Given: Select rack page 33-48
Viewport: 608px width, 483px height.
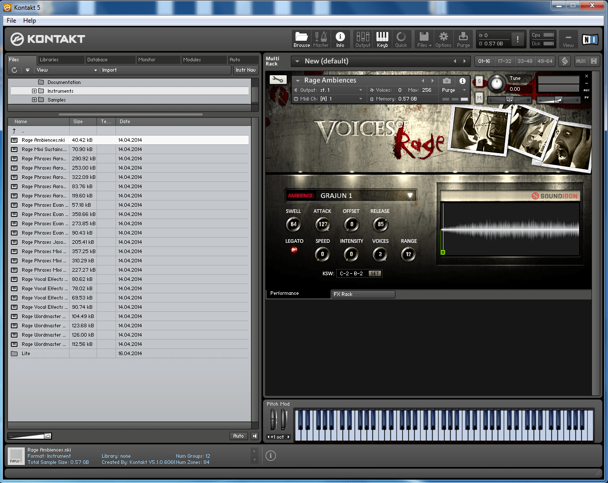Looking at the screenshot, I should 524,61.
